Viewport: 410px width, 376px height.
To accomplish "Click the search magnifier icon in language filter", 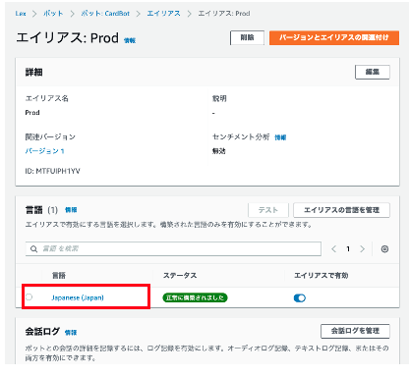I will coord(33,249).
